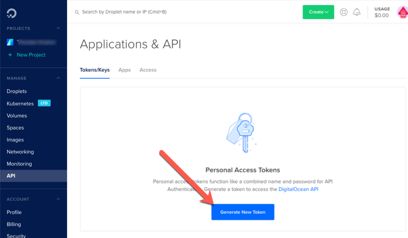Click the DigitalOcean logo icon

[x=11, y=13]
